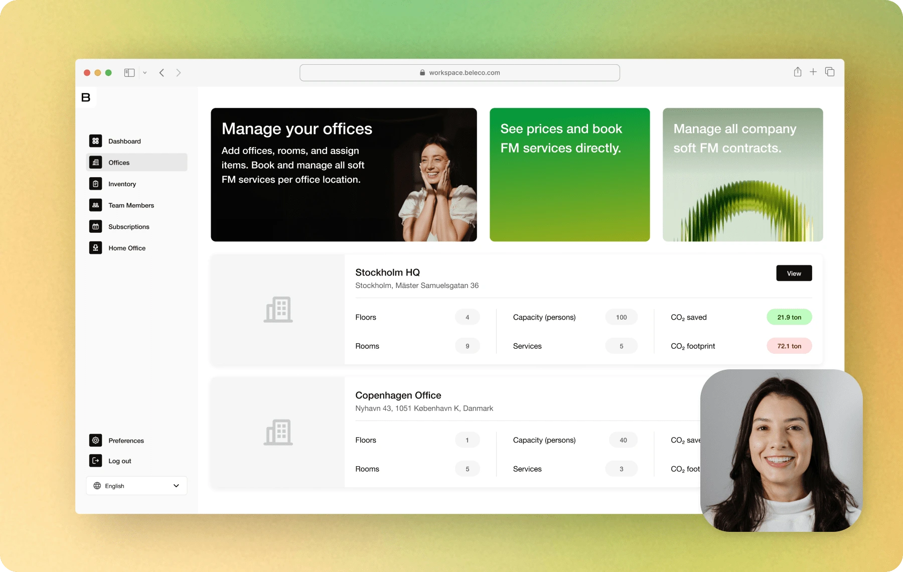Click Copenhagen capacity value 40

coord(623,440)
